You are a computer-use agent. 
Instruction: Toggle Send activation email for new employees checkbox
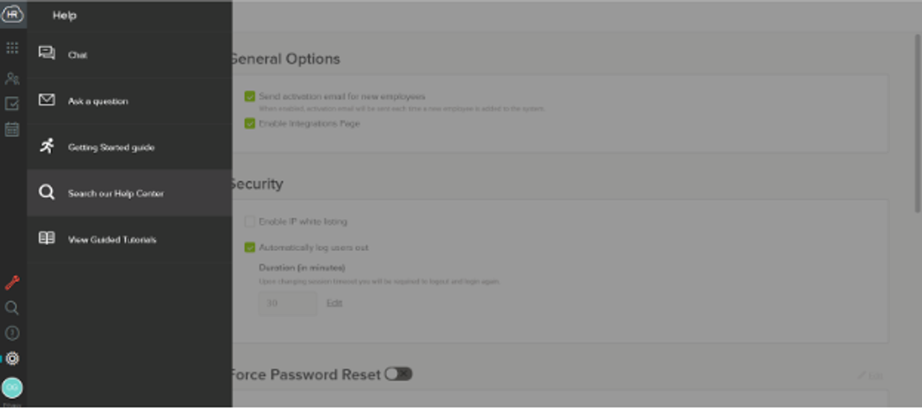(x=250, y=96)
